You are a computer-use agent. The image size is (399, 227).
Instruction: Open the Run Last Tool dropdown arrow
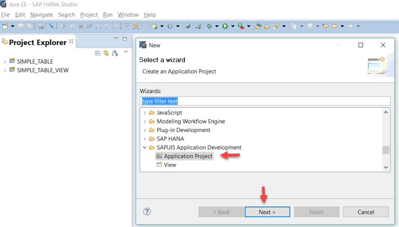coord(248,26)
